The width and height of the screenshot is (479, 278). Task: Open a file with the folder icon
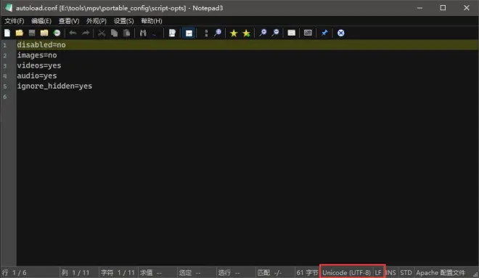tap(20, 33)
